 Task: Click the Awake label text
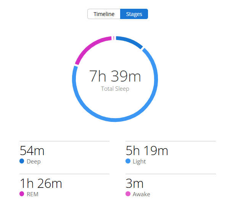141,194
